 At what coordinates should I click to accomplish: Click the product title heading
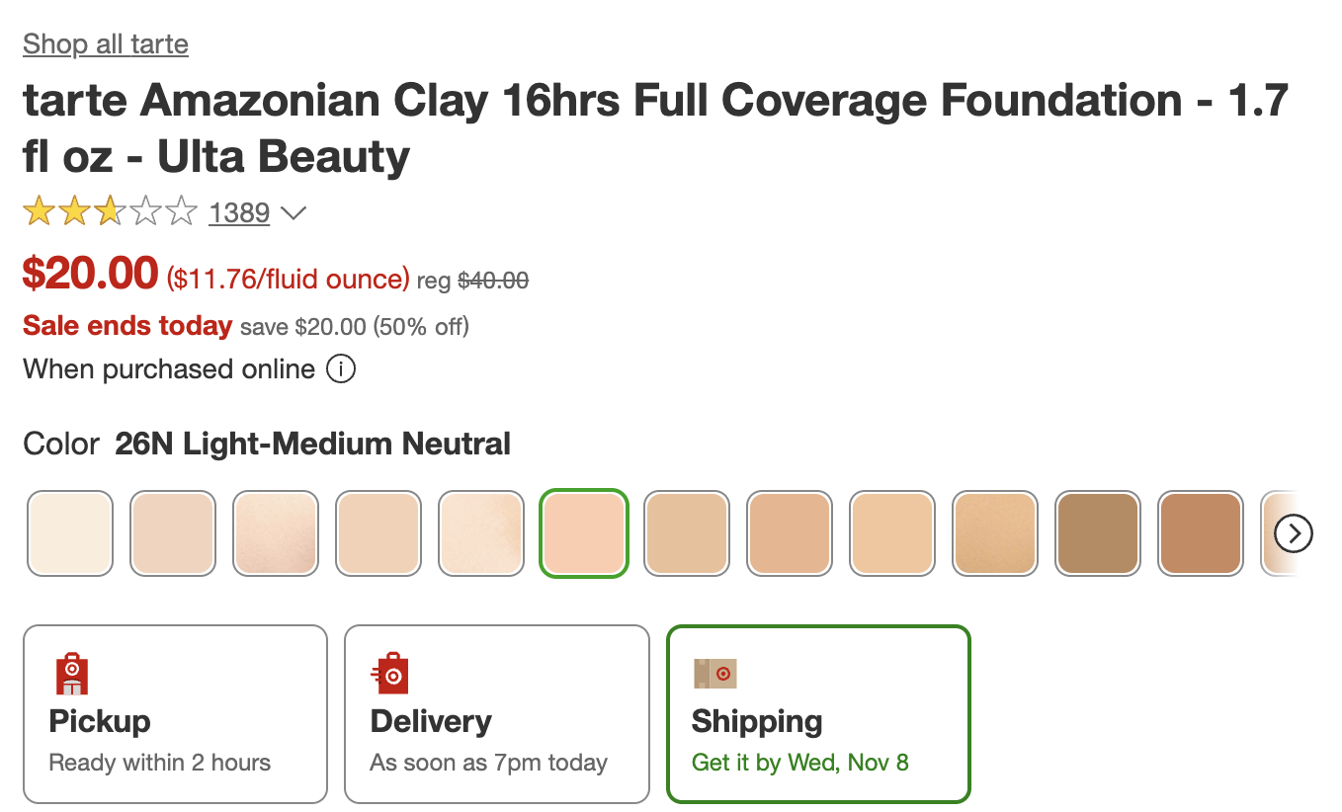pos(655,128)
